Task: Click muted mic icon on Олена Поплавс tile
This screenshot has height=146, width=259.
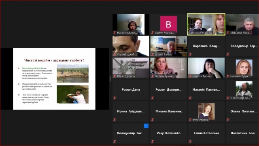Action: 228,120
